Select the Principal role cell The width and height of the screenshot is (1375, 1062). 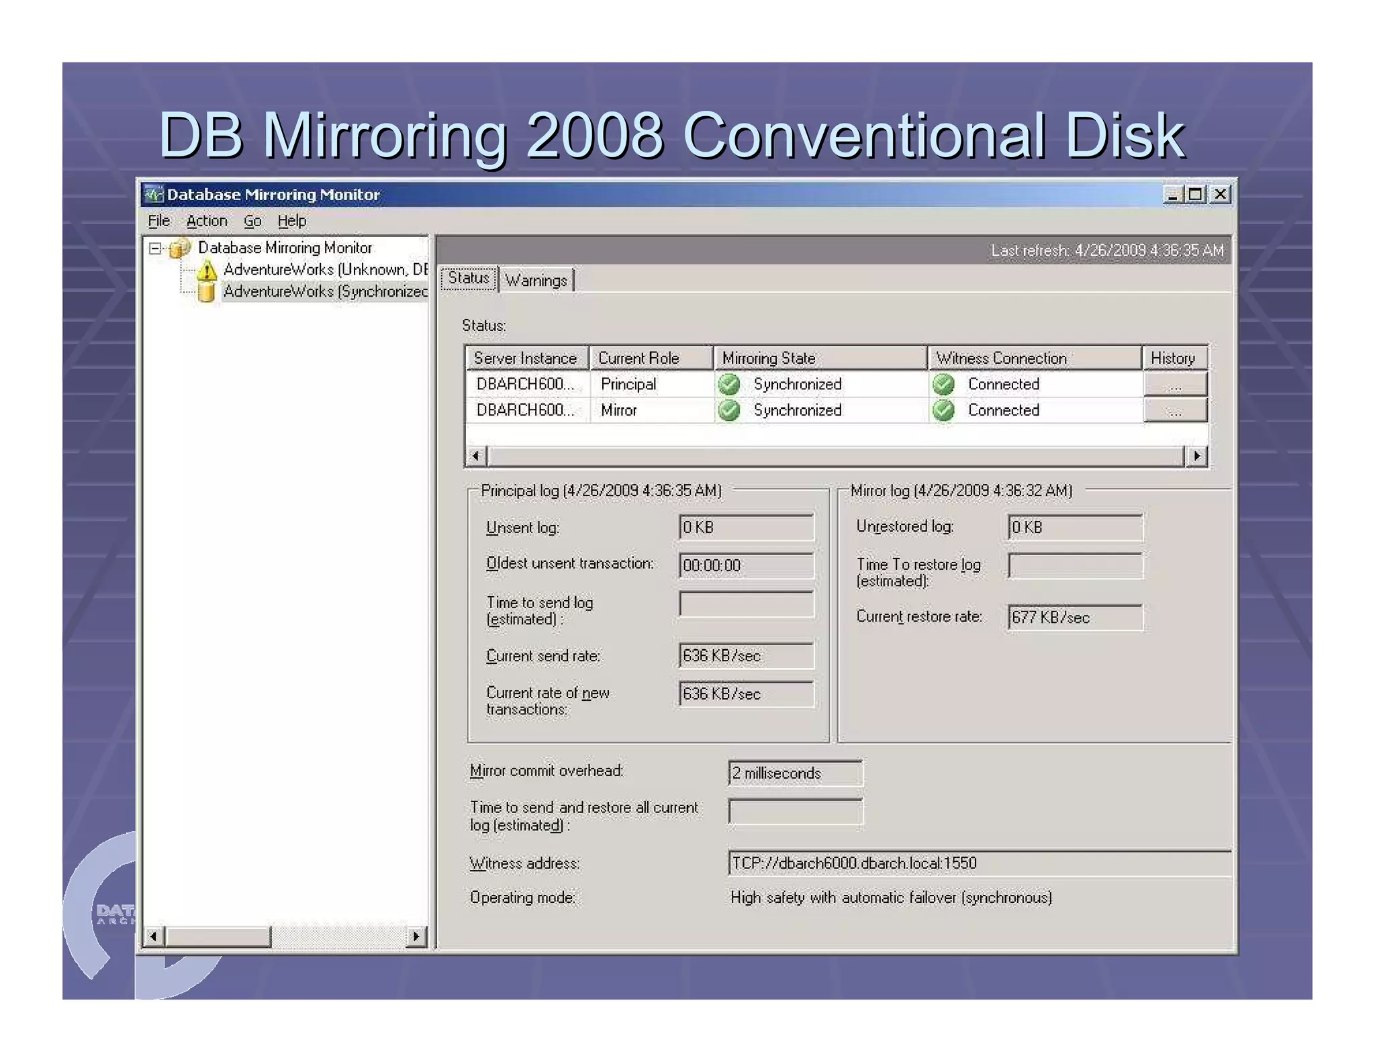pos(651,384)
